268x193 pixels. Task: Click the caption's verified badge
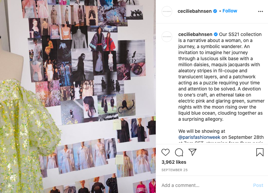pos(216,34)
